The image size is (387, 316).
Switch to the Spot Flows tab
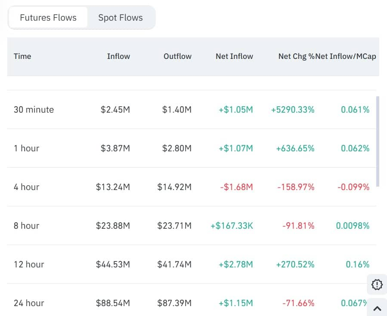click(120, 18)
